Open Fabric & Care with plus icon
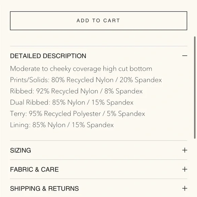The image size is (197, 197). (x=185, y=169)
